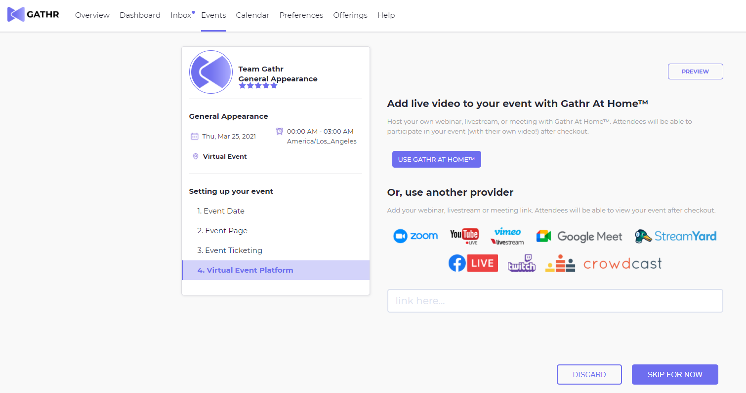The width and height of the screenshot is (746, 393).
Task: Click the Team Gathr circular avatar
Action: [211, 72]
